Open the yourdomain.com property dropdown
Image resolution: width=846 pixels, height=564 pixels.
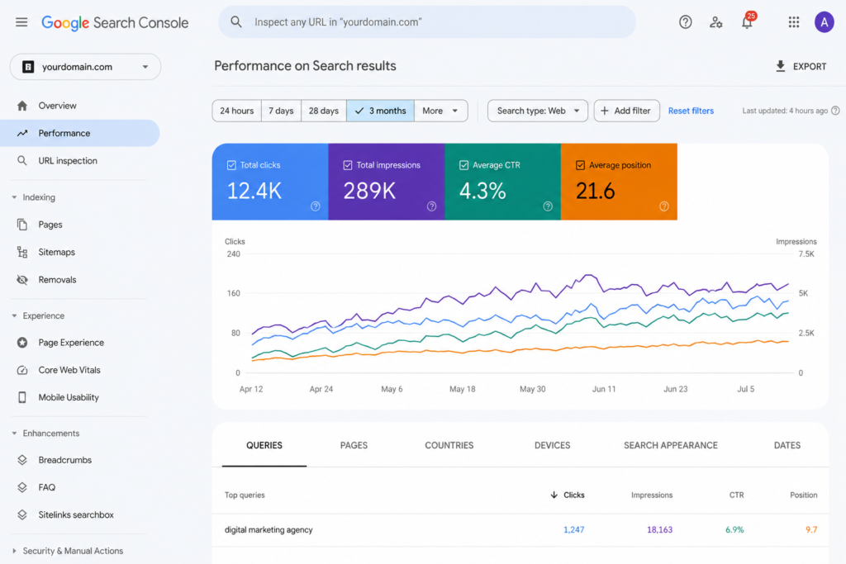tap(85, 67)
